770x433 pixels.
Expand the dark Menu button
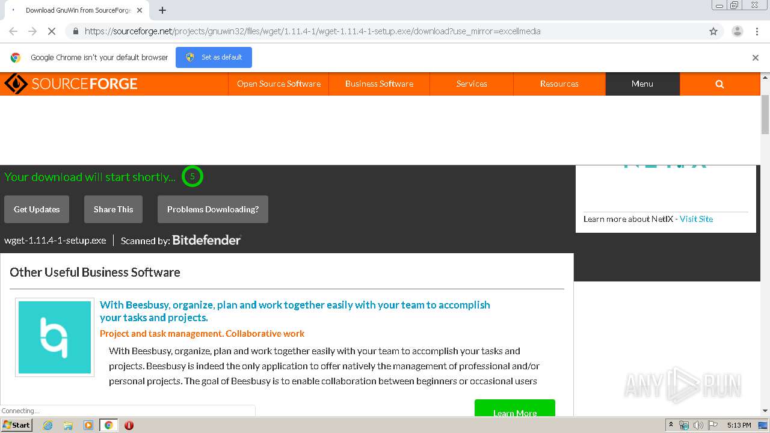tap(642, 84)
